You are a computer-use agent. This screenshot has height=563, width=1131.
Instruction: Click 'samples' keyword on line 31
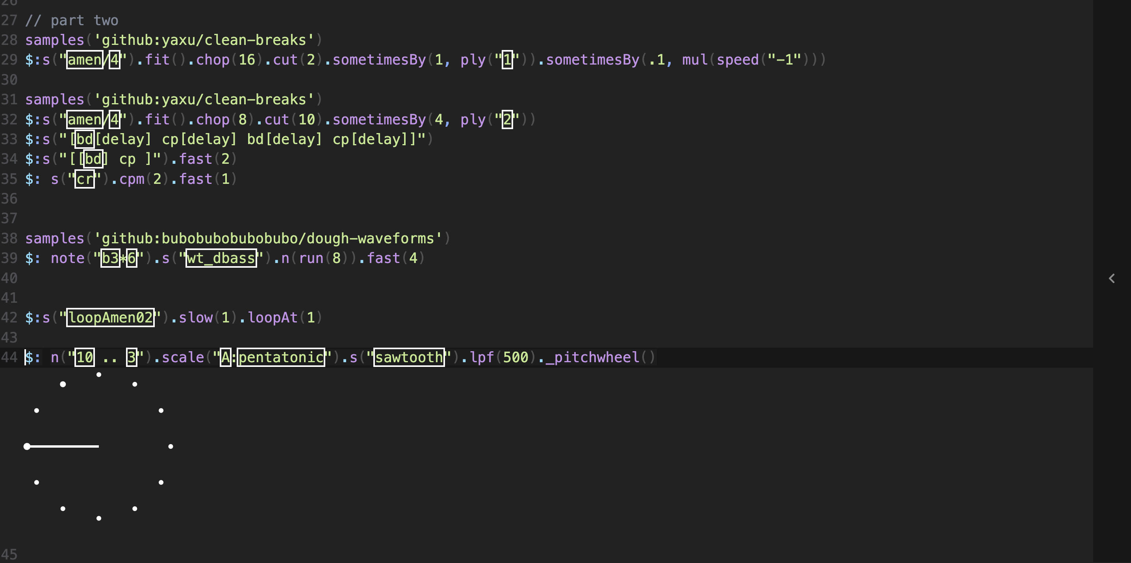[54, 100]
